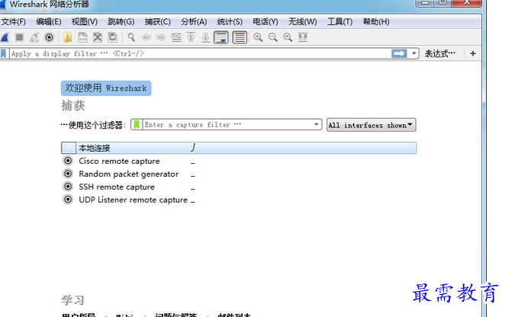This screenshot has height=317, width=505.
Task: Open the 帮助(H) menu
Action: click(376, 22)
